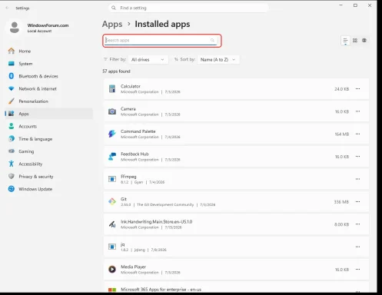Open more options for Media Player
The height and width of the screenshot is (295, 382).
click(x=357, y=269)
